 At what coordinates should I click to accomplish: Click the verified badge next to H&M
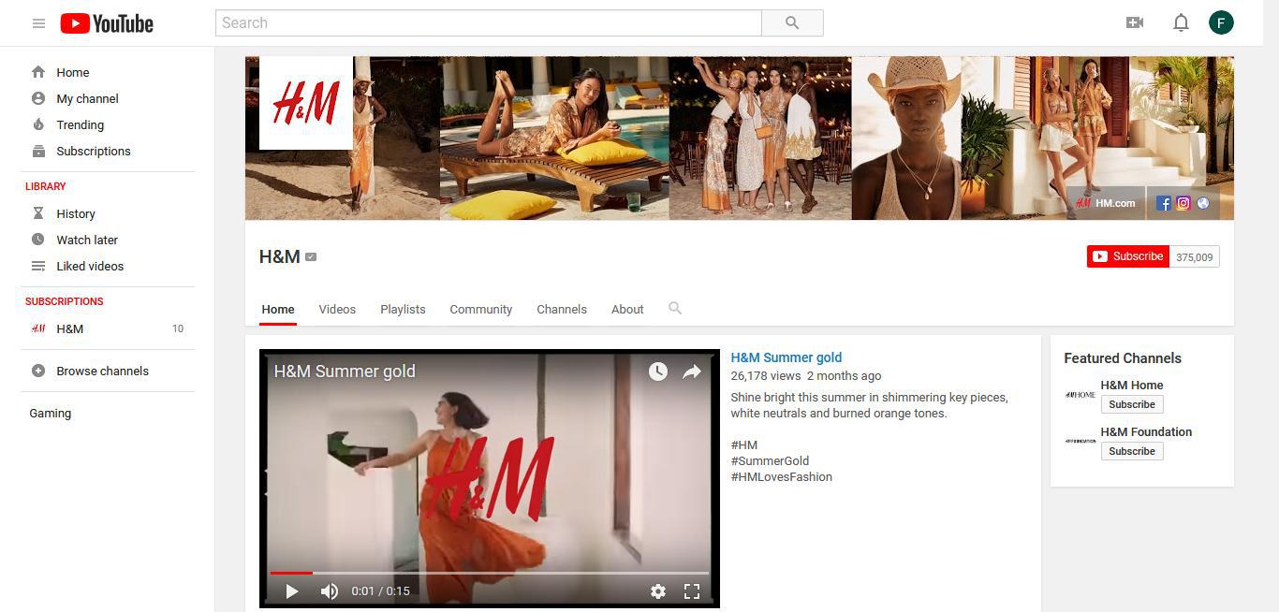tap(310, 255)
